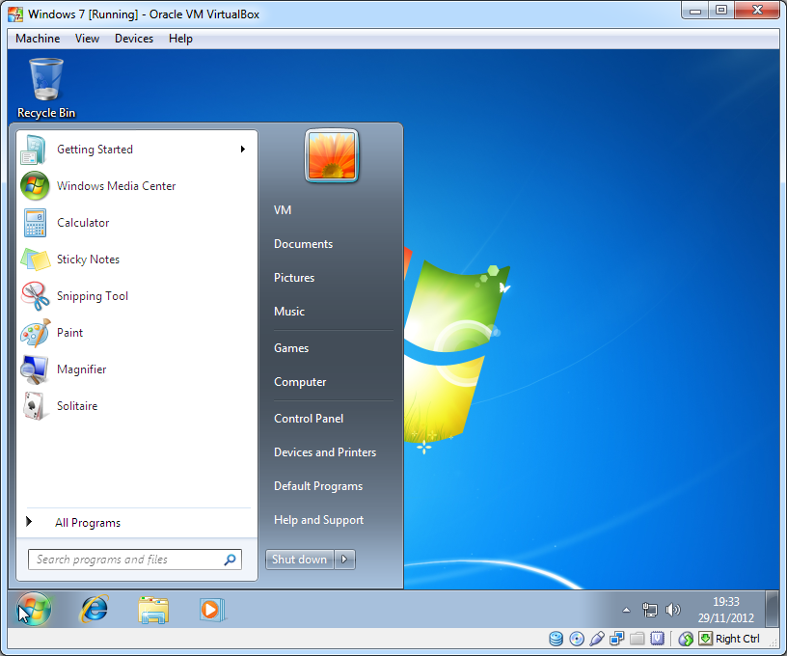The height and width of the screenshot is (656, 787).
Task: Launch Snipping Tool from Start menu
Action: tap(35, 296)
